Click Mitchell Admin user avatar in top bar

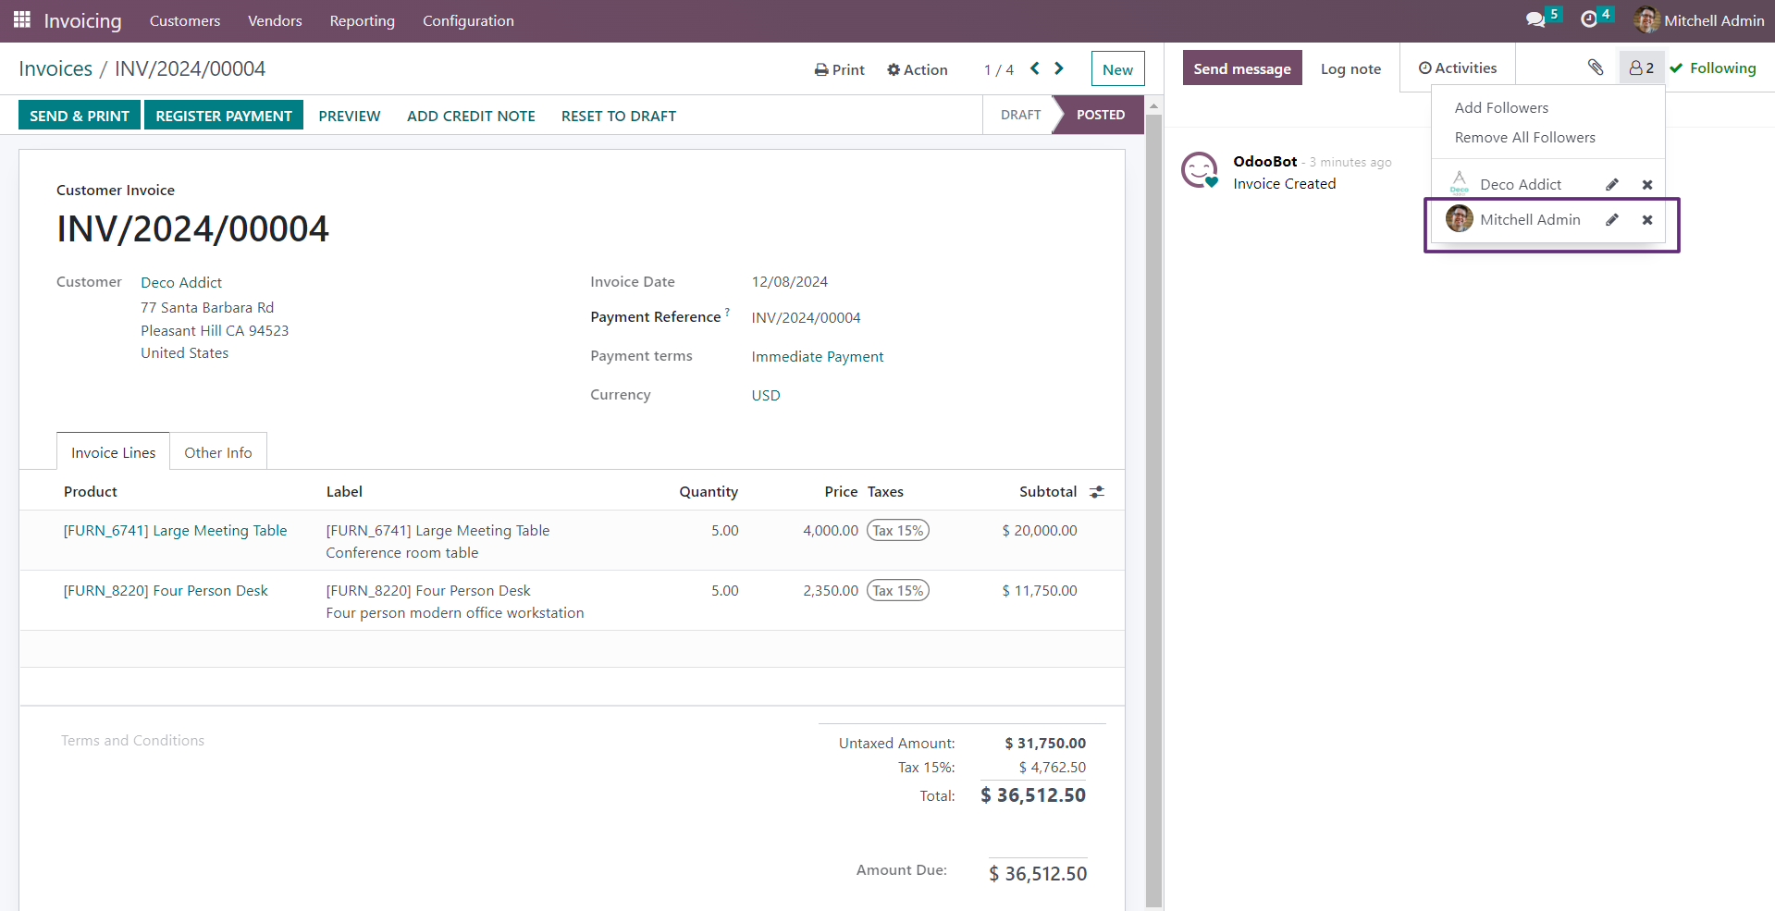(x=1646, y=19)
